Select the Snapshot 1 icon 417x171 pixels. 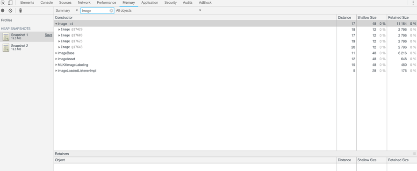[x=6, y=37]
